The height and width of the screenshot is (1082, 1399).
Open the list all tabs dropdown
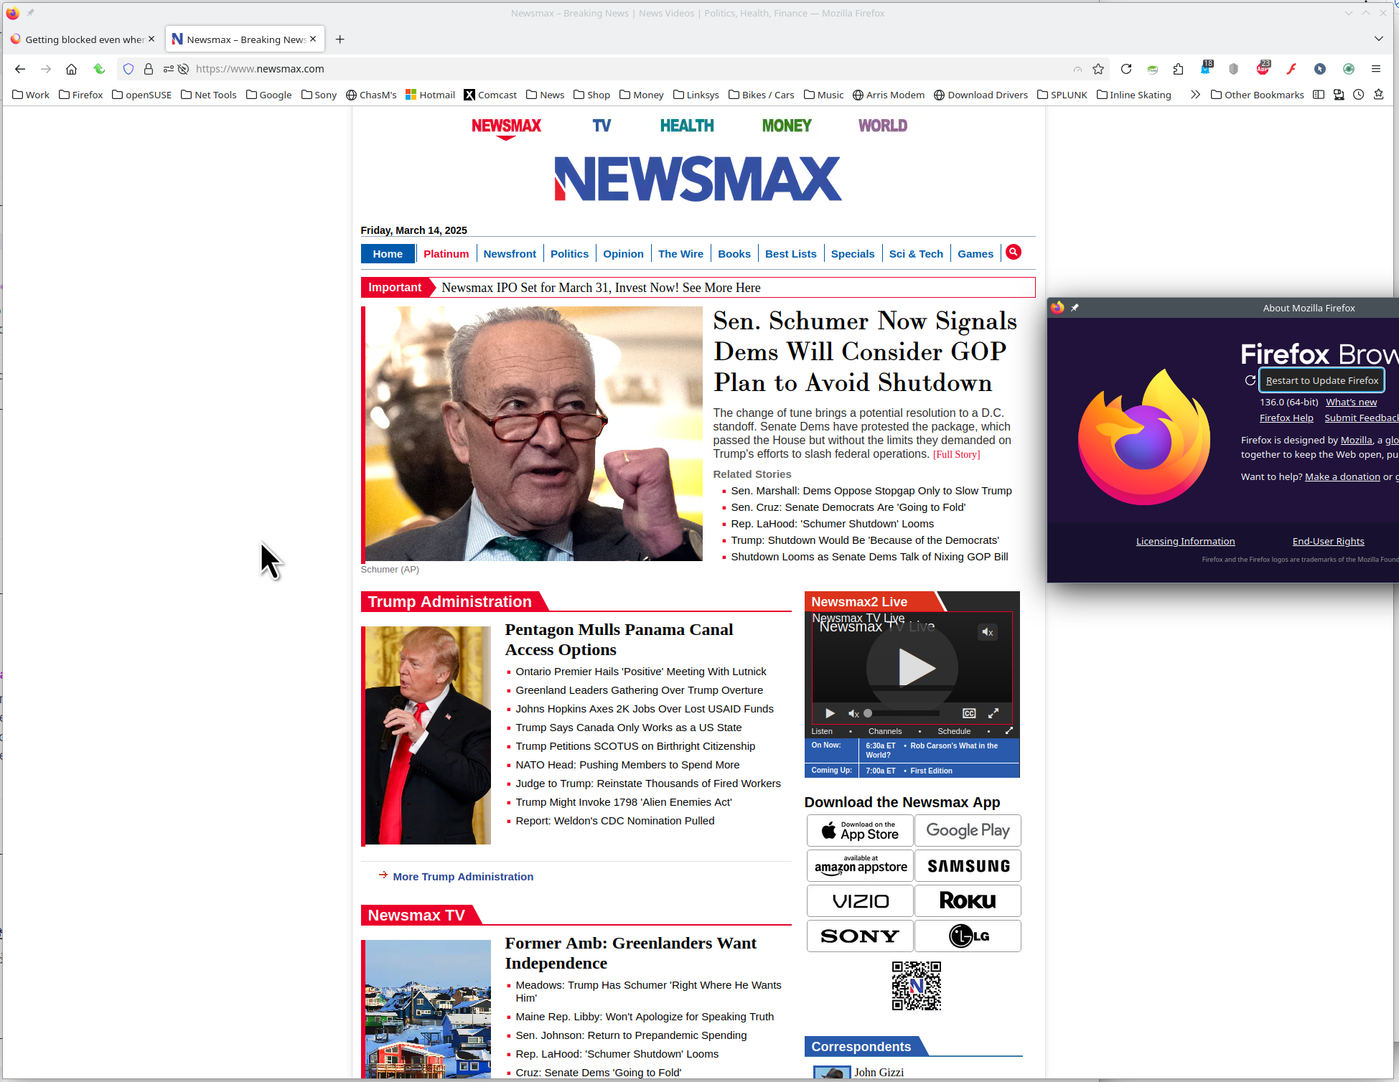pyautogui.click(x=1378, y=39)
